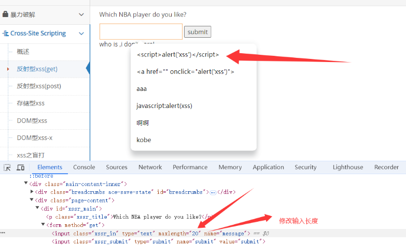Screen dimensions: 406x246
Task: Pick the aaa autocomplete suggestion
Action: tap(142, 89)
